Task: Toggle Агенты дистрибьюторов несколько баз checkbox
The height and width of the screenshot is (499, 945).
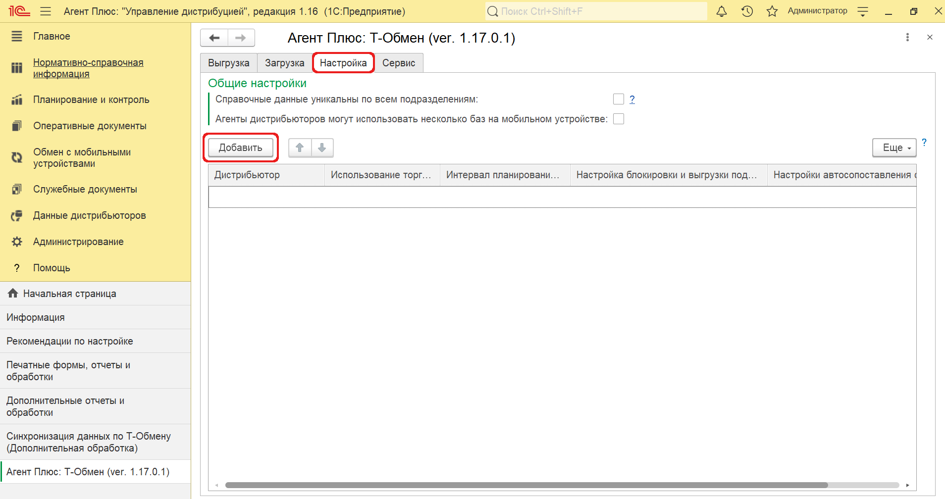Action: click(x=619, y=119)
